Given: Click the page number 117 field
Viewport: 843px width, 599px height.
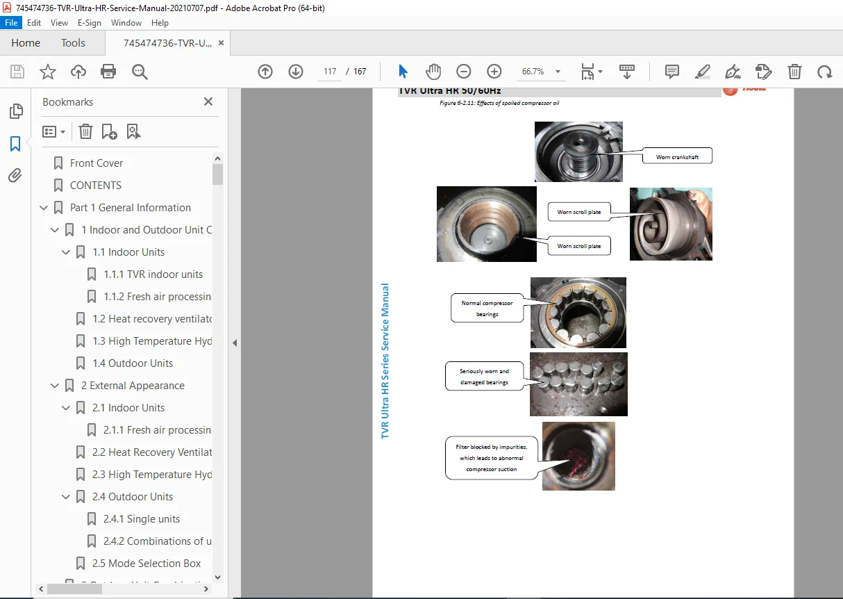Looking at the screenshot, I should (x=330, y=72).
